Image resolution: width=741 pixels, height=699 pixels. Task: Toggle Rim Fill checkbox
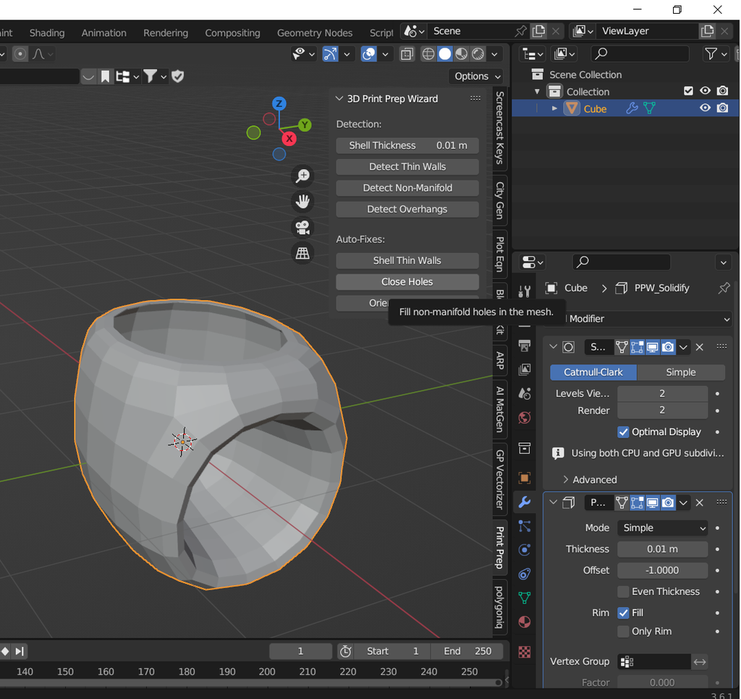(x=623, y=613)
